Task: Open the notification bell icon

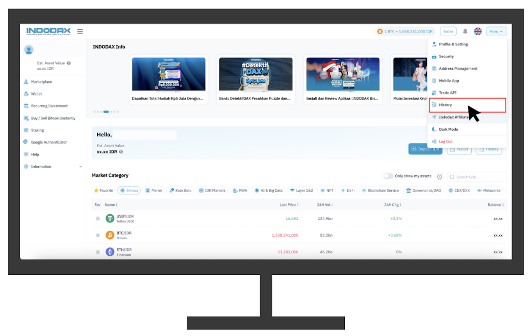Action: pyautogui.click(x=465, y=32)
